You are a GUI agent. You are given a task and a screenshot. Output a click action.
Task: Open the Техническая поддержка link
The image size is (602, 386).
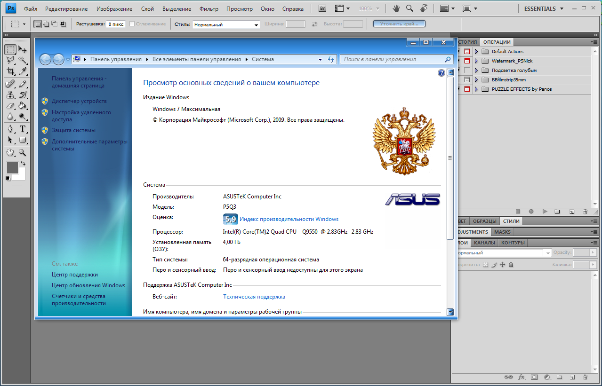point(254,297)
